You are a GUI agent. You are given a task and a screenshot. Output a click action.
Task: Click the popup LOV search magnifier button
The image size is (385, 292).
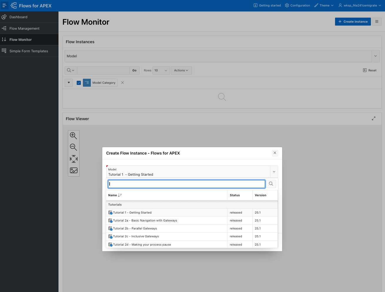pyautogui.click(x=271, y=184)
